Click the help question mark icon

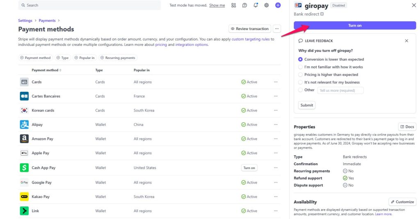pyautogui.click(x=244, y=5)
